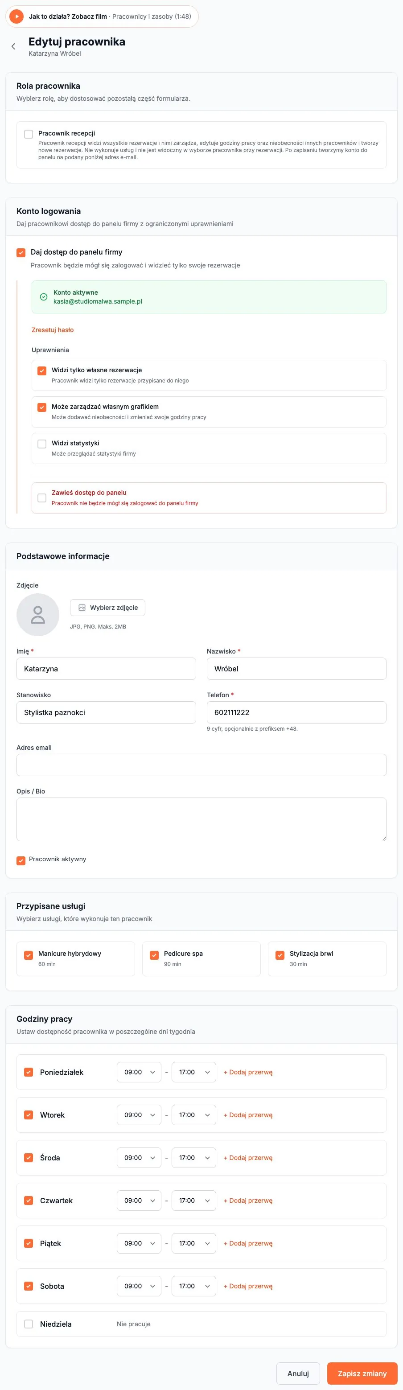
Task: Open Wtorek end time dropdown
Action: 193,1115
